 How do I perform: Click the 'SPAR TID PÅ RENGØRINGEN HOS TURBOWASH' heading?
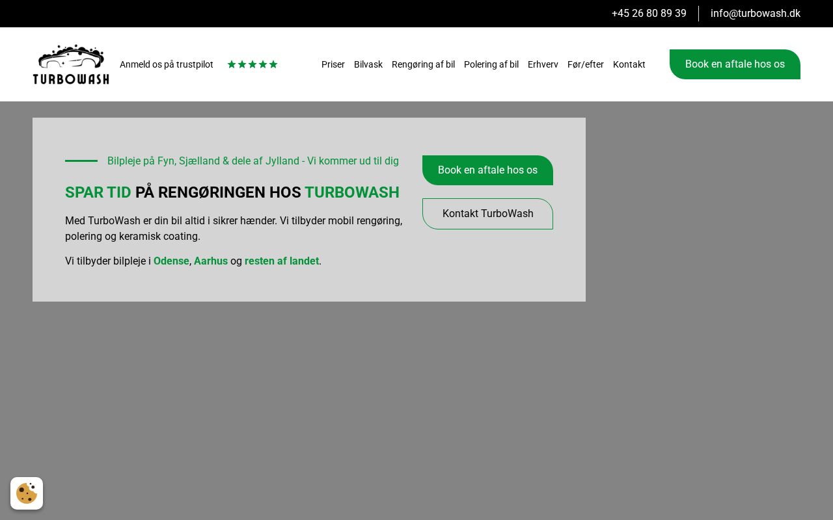click(x=232, y=192)
